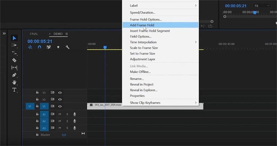Toggle lock on track A2
Viewport: 277px width, 146px height.
coord(37,121)
